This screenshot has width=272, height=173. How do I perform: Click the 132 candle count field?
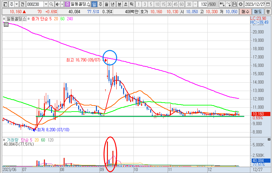click(203, 4)
